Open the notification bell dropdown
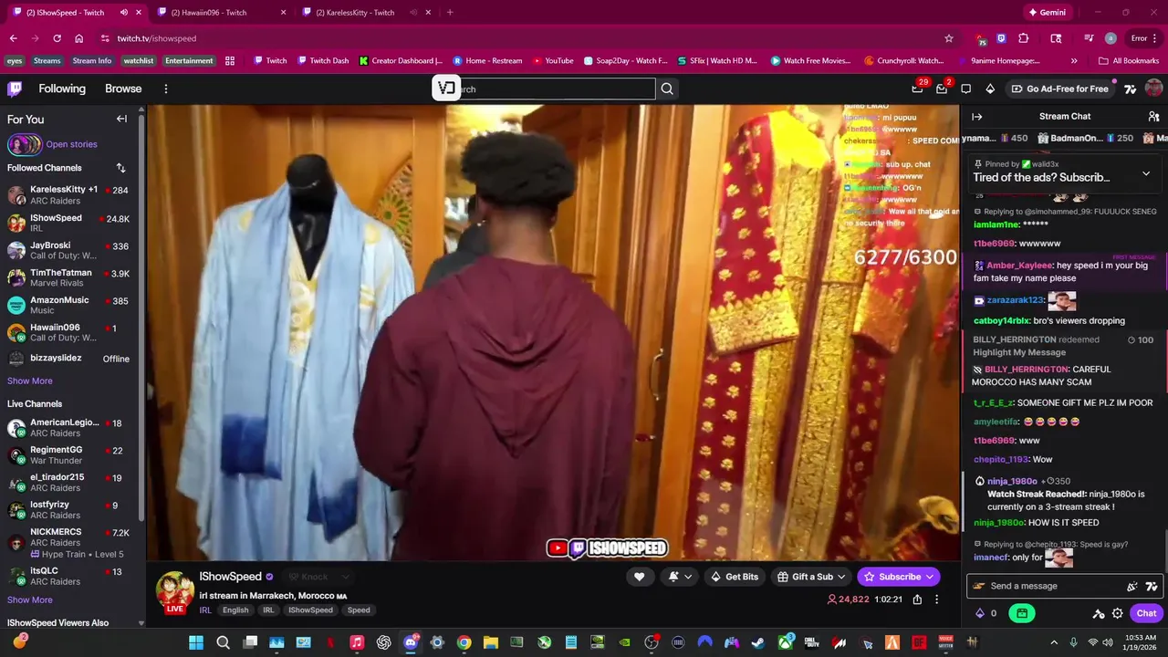 coord(680,576)
